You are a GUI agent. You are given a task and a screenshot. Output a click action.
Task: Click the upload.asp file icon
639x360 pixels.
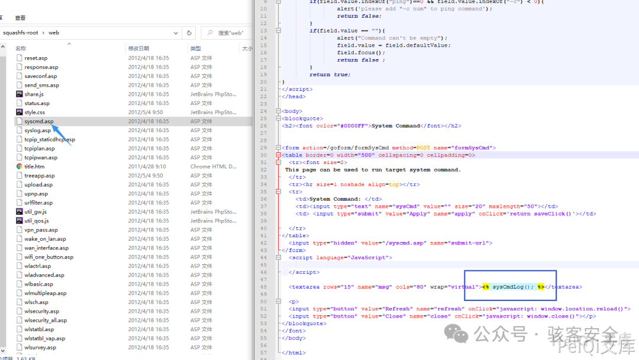coord(19,185)
